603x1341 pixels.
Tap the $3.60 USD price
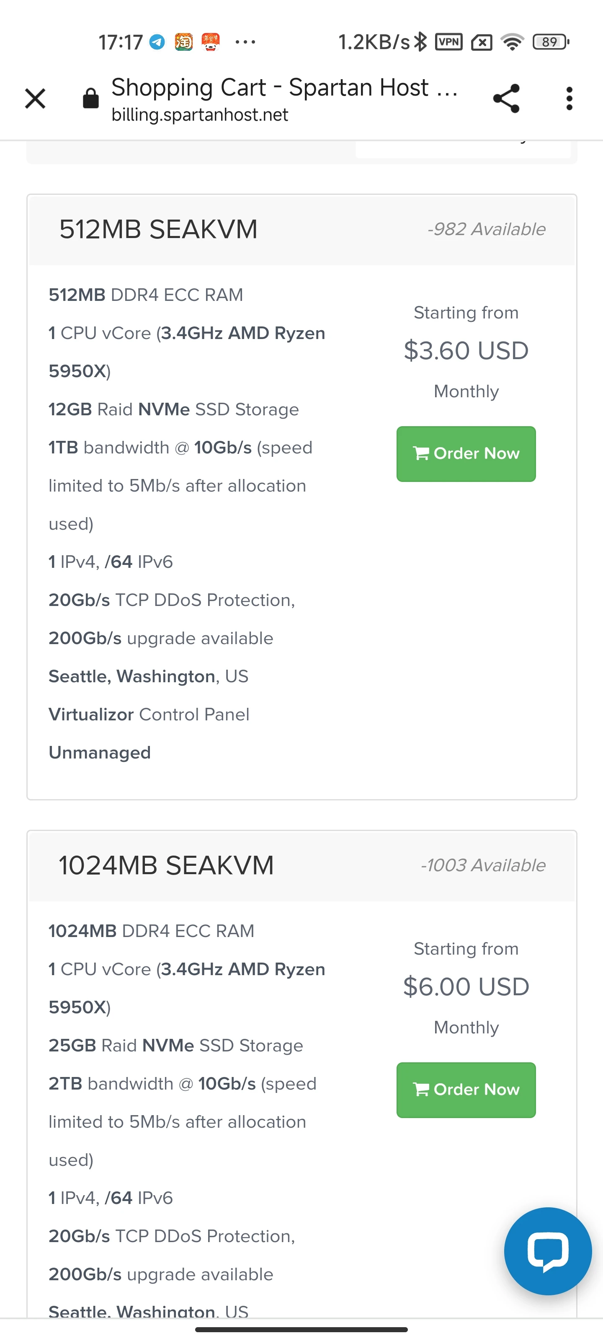click(466, 350)
